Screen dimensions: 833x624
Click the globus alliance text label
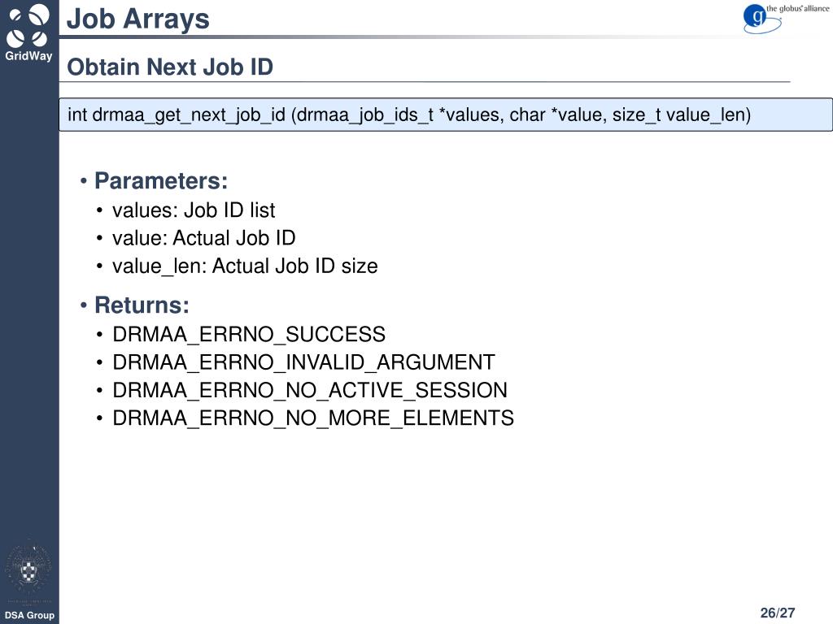(x=797, y=8)
